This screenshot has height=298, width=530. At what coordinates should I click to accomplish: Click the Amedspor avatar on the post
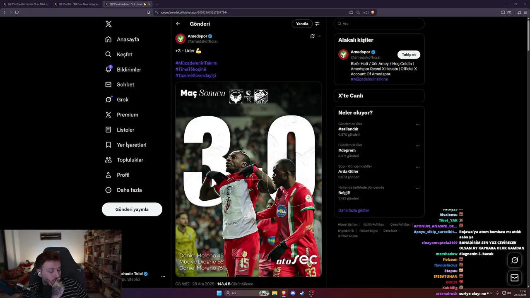point(181,39)
